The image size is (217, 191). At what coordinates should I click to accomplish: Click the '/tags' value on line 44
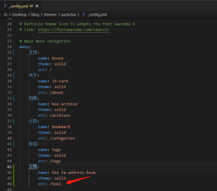(x=55, y=161)
